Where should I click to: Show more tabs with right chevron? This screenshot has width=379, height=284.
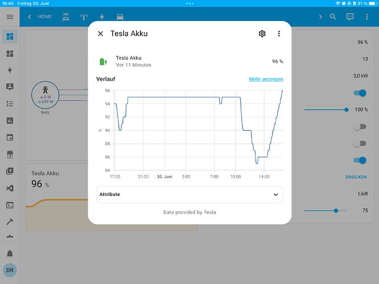pyautogui.click(x=320, y=16)
